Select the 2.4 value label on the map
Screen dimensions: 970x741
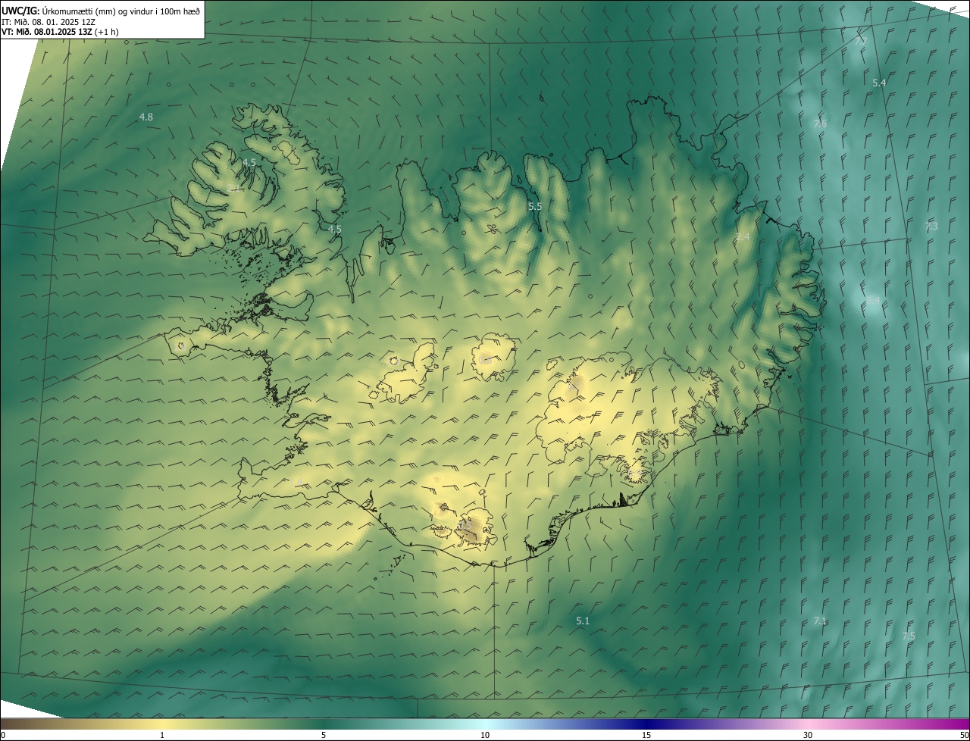tap(743, 237)
